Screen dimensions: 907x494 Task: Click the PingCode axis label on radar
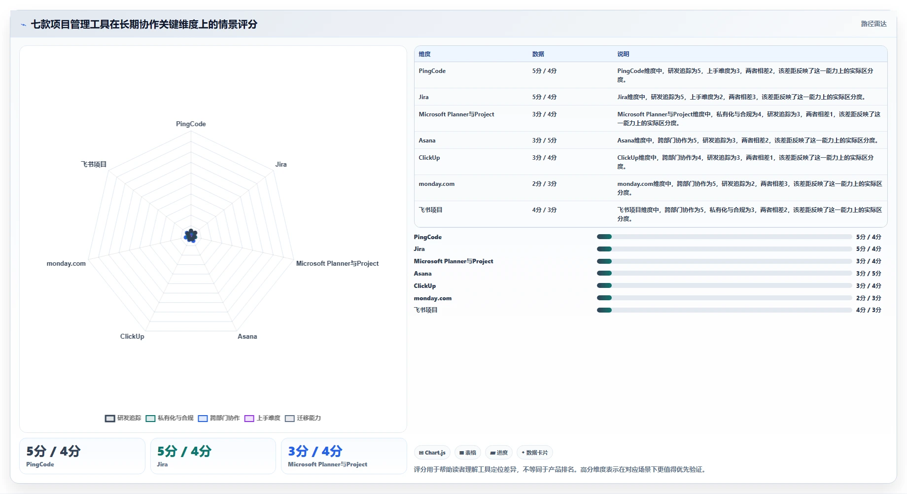pyautogui.click(x=191, y=124)
